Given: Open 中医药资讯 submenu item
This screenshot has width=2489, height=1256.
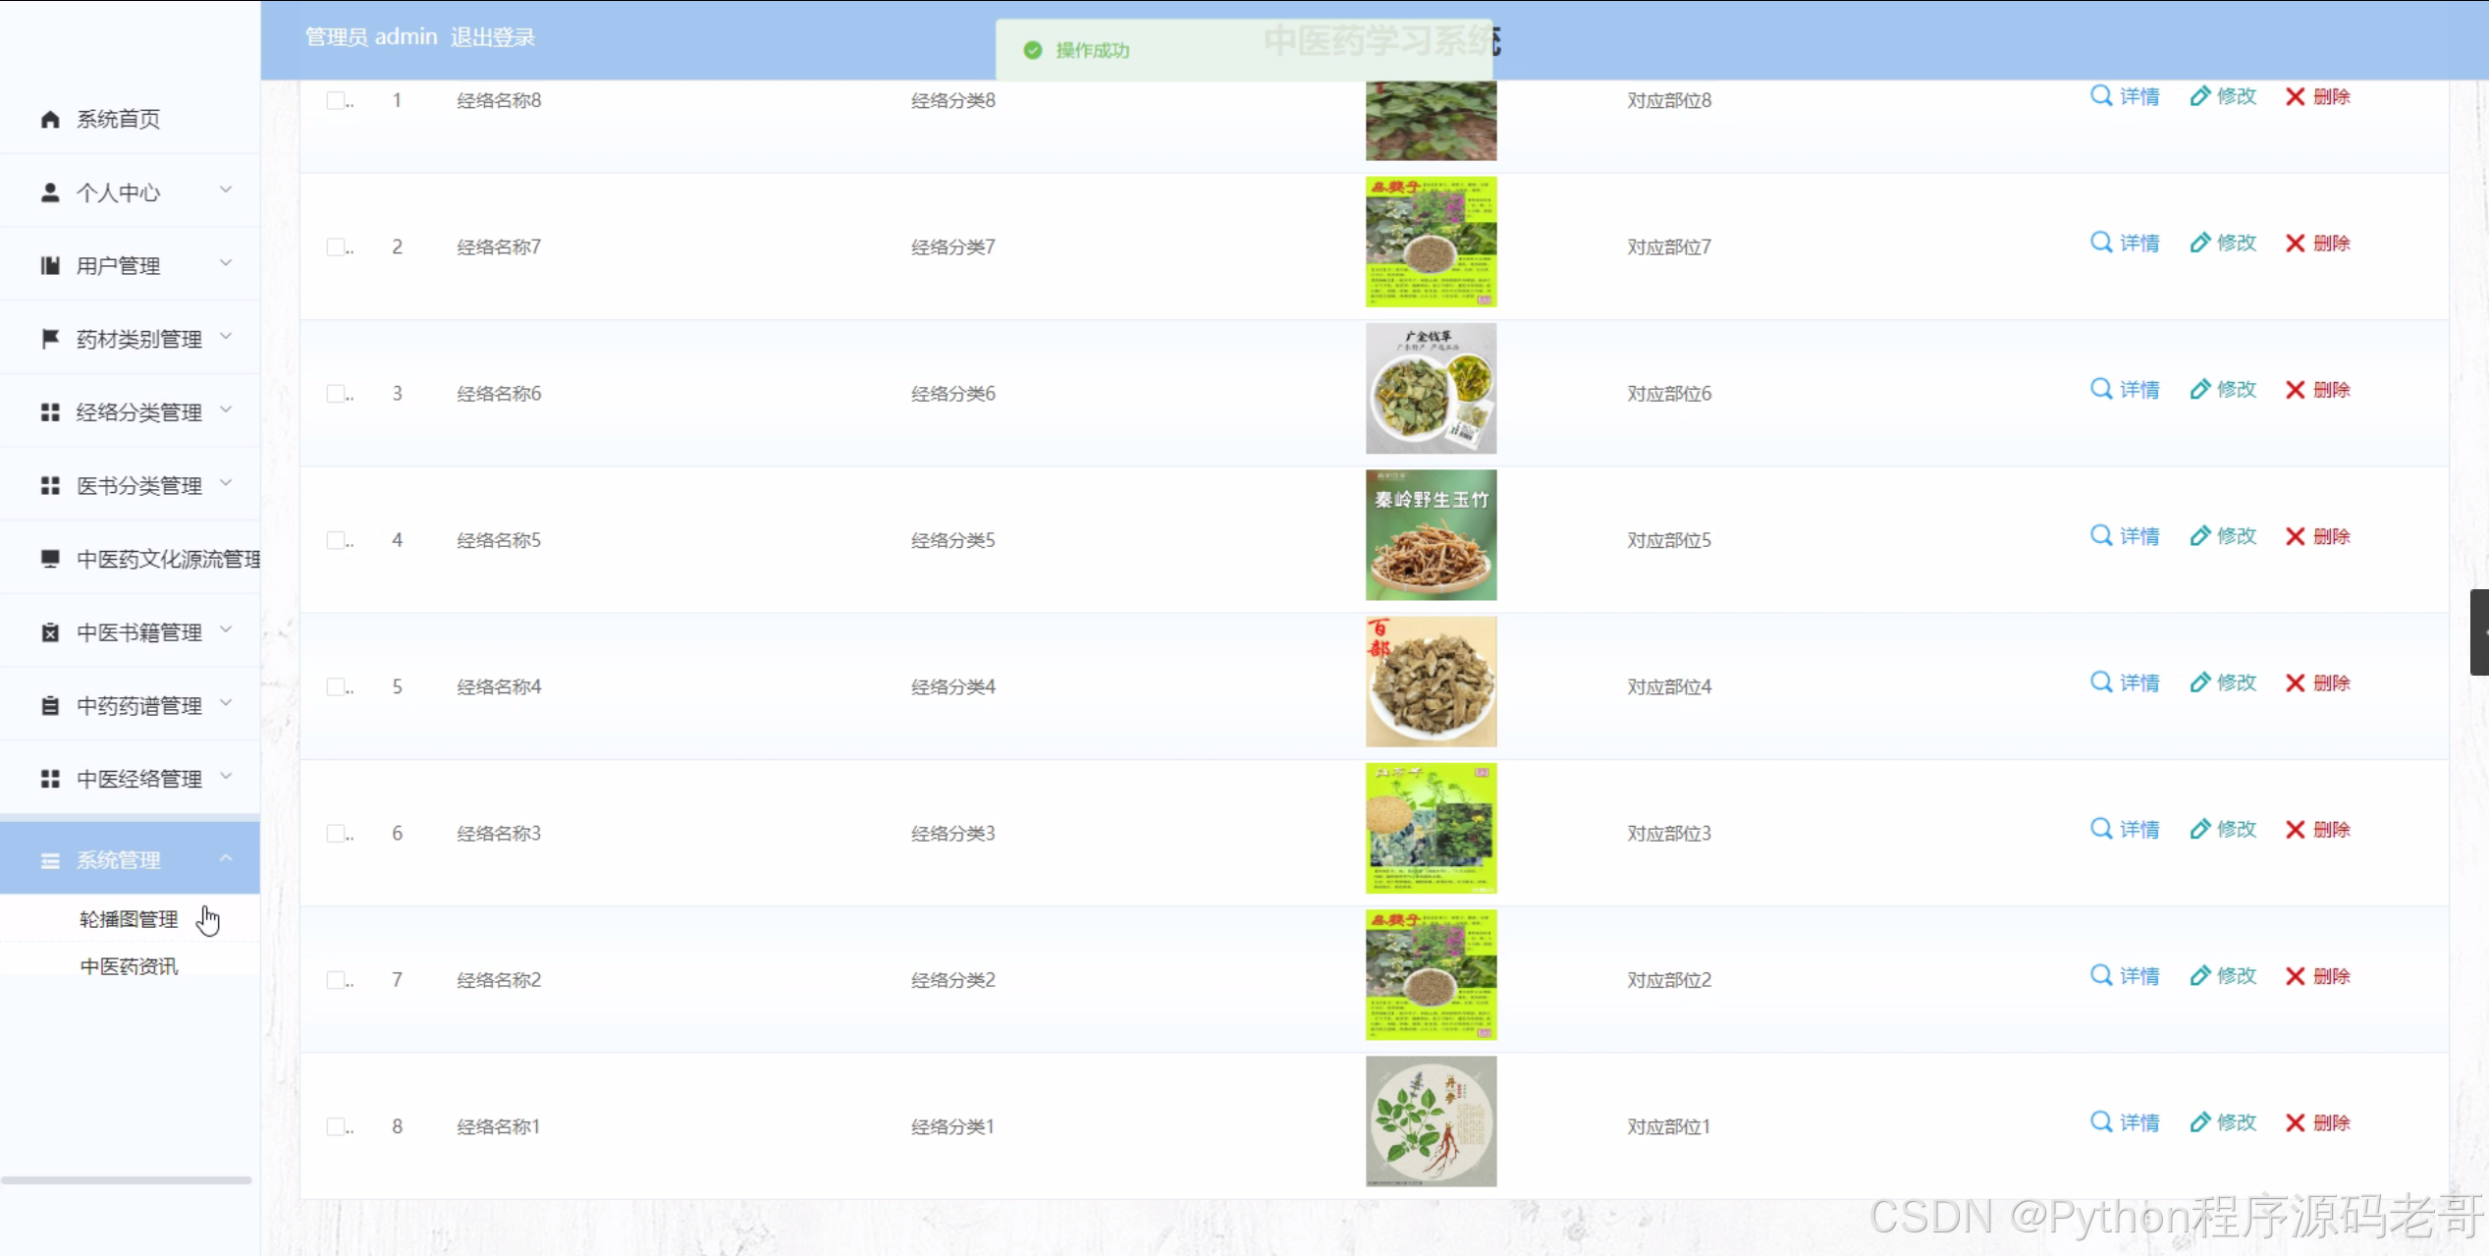Looking at the screenshot, I should (x=129, y=966).
